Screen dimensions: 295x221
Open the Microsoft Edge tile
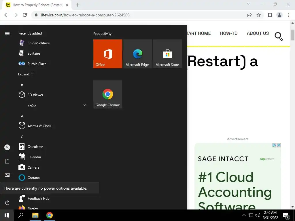point(137,54)
